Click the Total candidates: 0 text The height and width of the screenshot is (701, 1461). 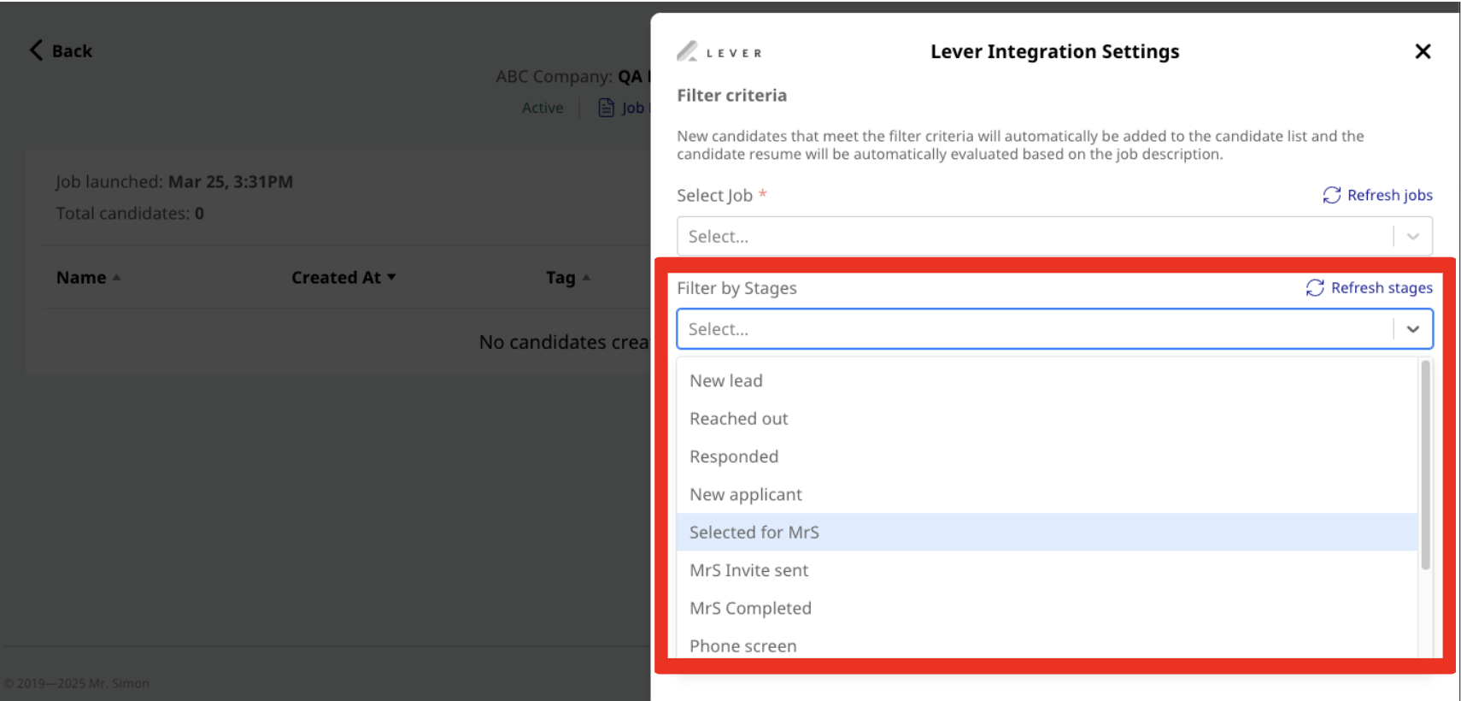click(130, 214)
